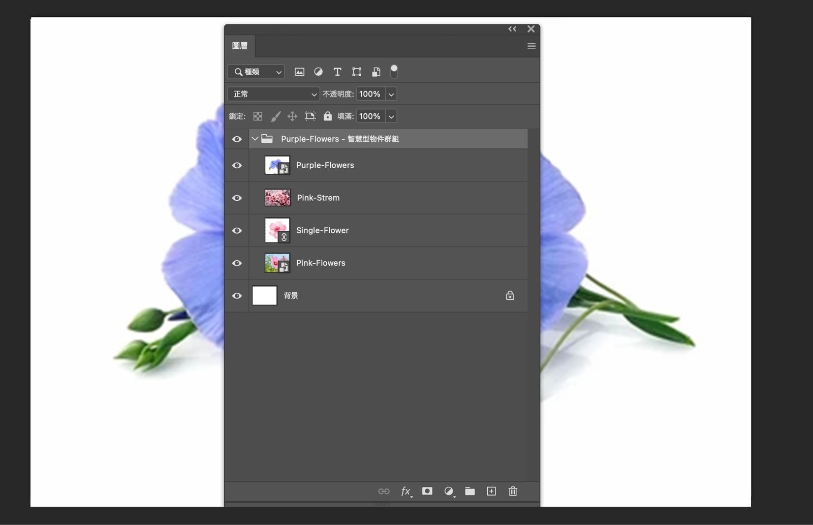
Task: Filter layers by shape type
Action: [357, 72]
